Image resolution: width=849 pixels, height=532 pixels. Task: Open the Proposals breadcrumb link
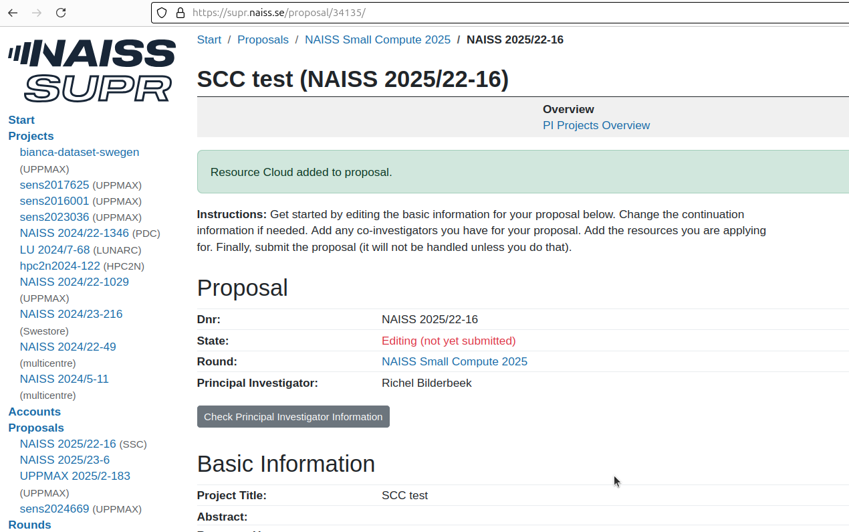[263, 39]
